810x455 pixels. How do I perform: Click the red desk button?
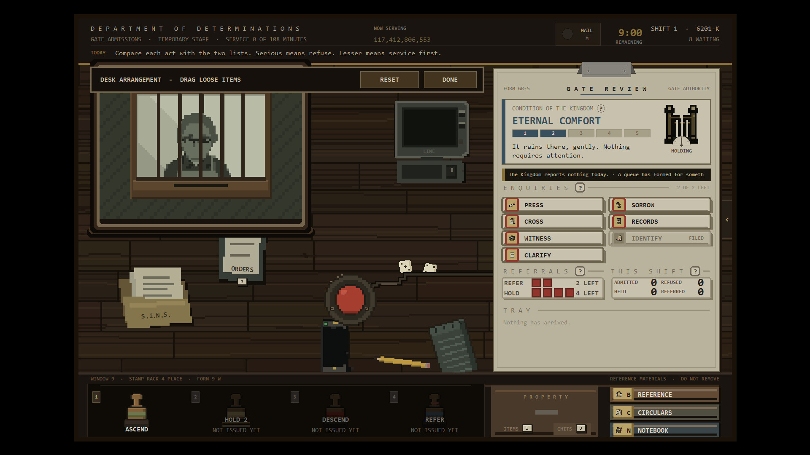350,300
